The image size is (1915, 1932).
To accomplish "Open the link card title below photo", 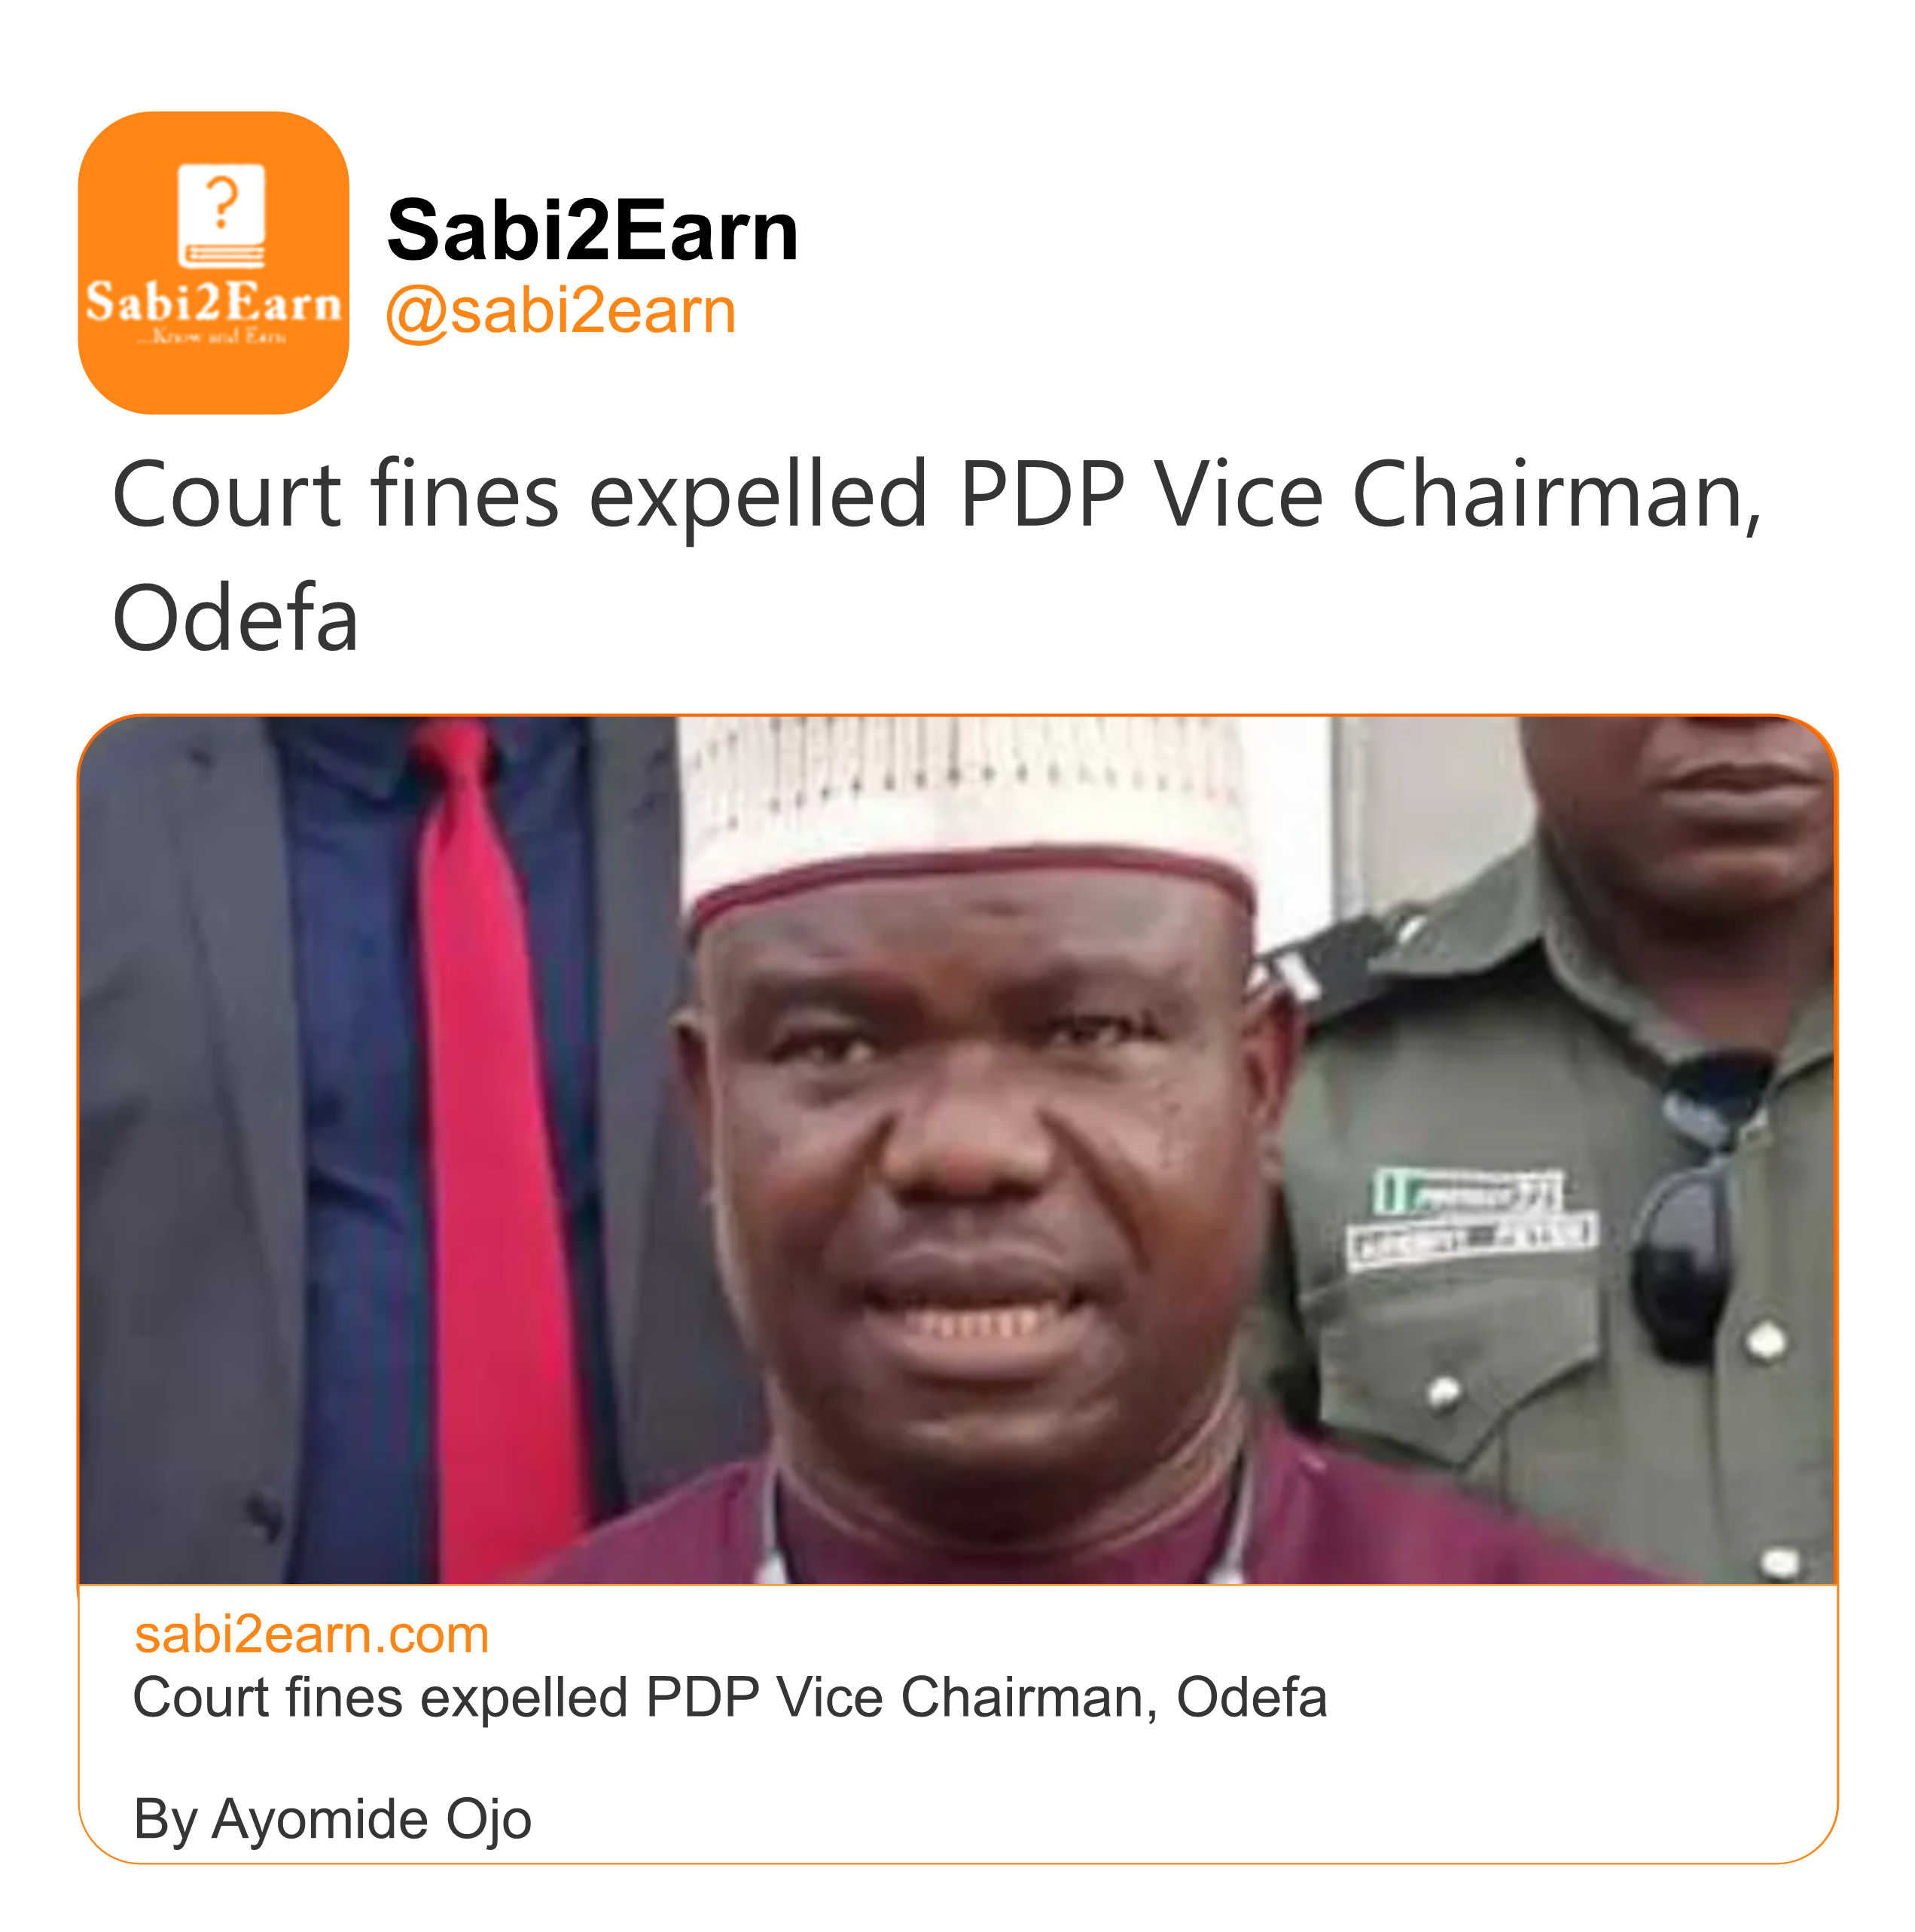I will click(x=729, y=1697).
